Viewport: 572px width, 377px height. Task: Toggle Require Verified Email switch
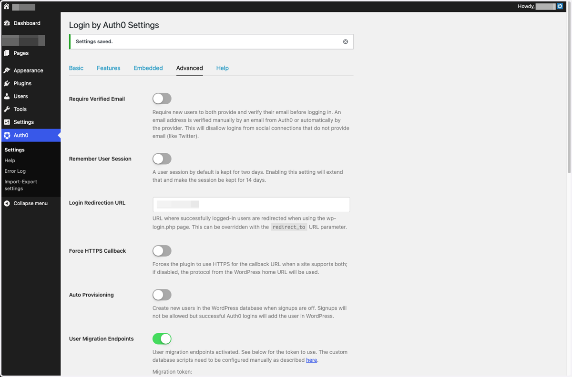(x=162, y=99)
